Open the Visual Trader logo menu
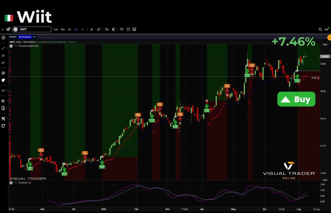 pos(8,29)
